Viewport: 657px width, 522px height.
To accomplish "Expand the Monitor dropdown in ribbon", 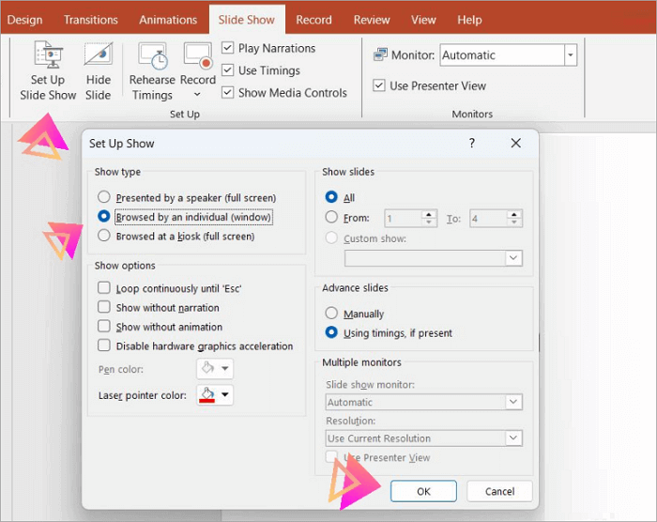I will [570, 55].
